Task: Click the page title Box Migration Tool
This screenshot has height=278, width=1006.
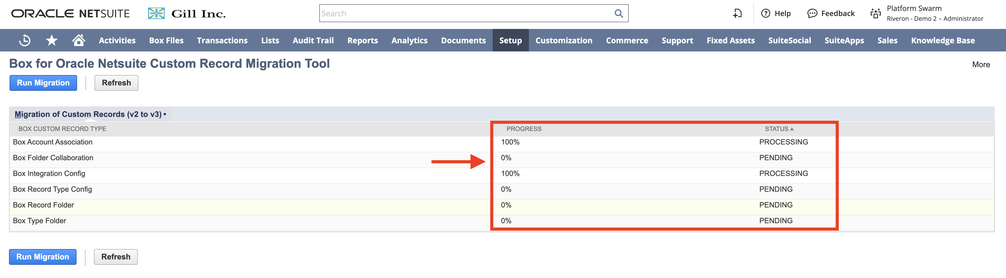Action: [x=169, y=63]
